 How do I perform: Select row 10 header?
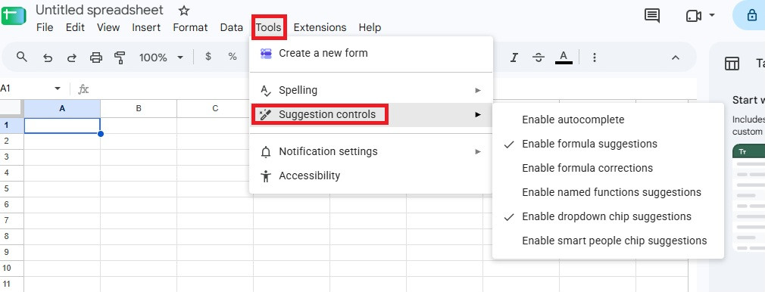pos(11,268)
